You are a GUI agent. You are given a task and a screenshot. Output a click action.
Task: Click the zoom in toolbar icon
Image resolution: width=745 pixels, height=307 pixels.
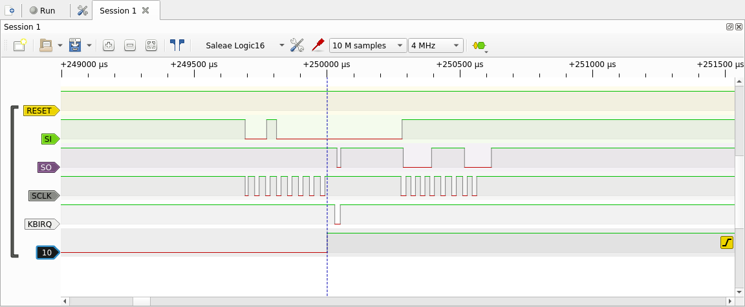pos(109,45)
